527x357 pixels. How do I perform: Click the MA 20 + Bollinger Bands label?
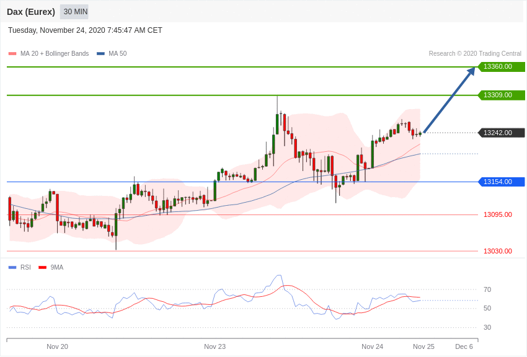tap(55, 54)
